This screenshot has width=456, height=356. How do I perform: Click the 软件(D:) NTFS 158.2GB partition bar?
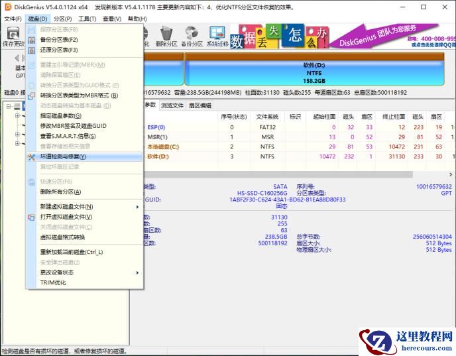coord(314,69)
